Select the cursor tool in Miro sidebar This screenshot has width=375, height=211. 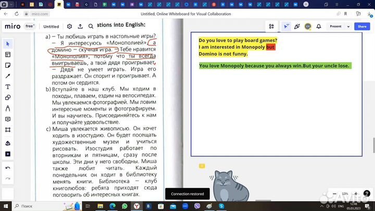point(8,44)
